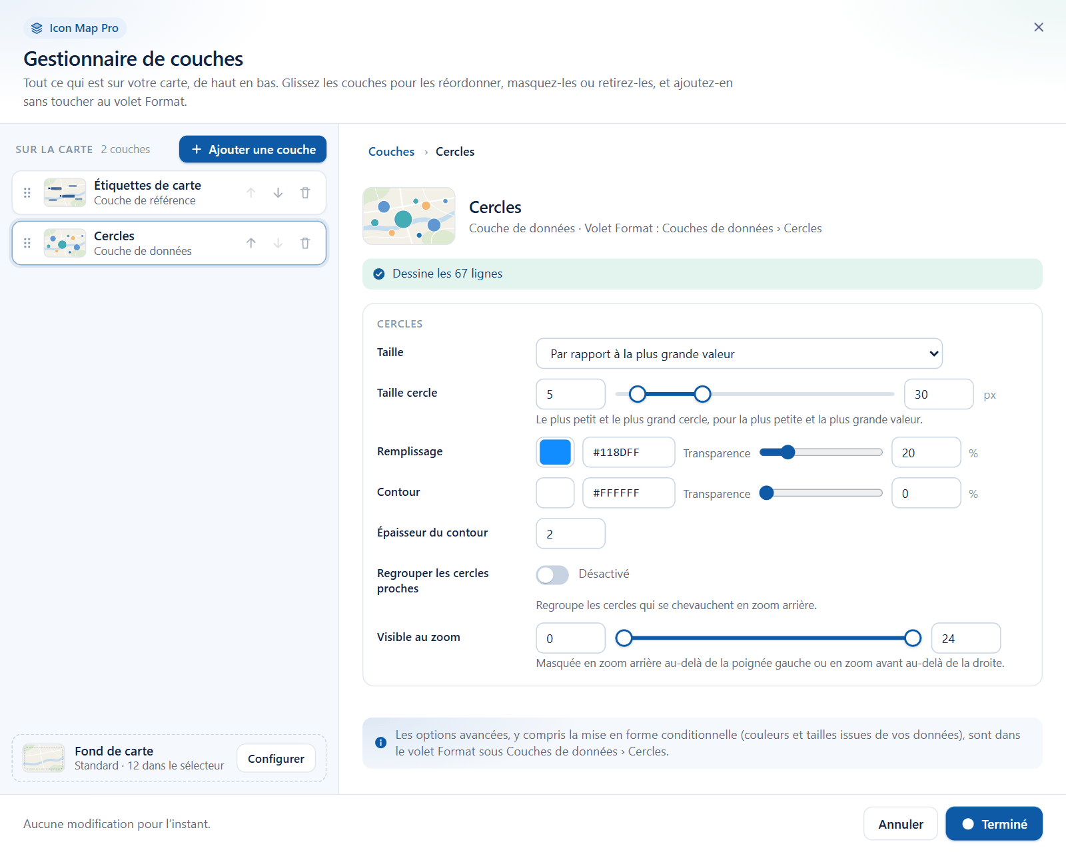This screenshot has height=852, width=1066.
Task: Open the Contour white color swatch
Action: pyautogui.click(x=555, y=493)
